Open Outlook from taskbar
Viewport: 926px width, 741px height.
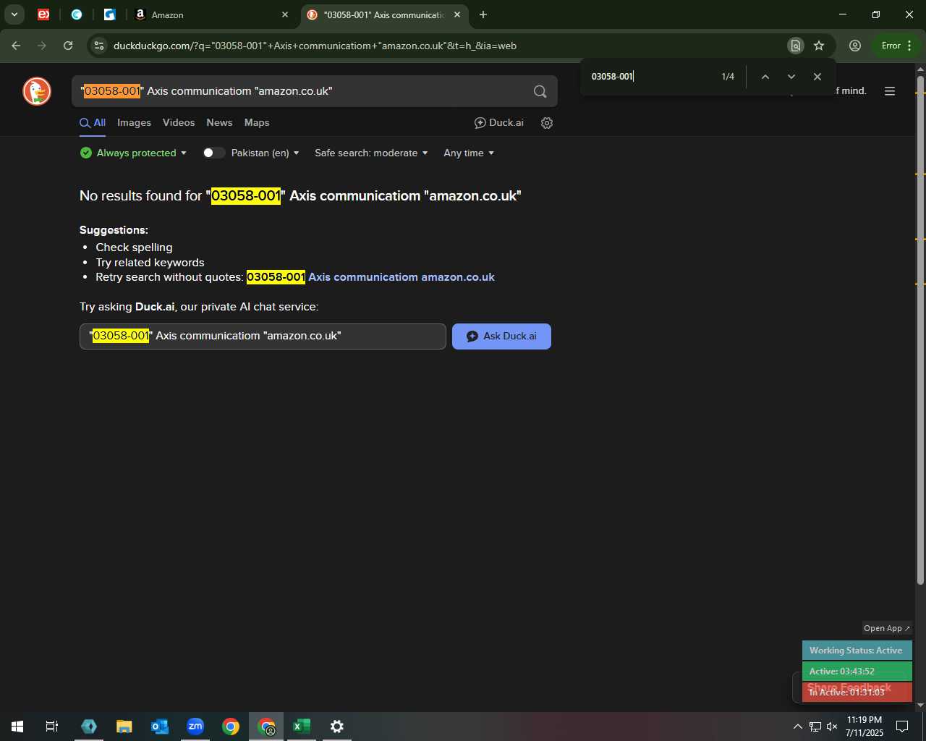tap(160, 727)
